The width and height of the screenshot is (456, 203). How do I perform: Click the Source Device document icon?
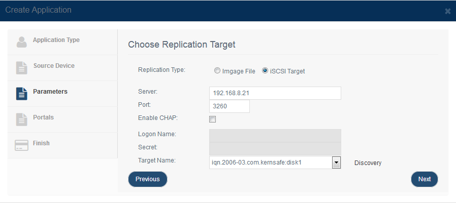pyautogui.click(x=21, y=68)
